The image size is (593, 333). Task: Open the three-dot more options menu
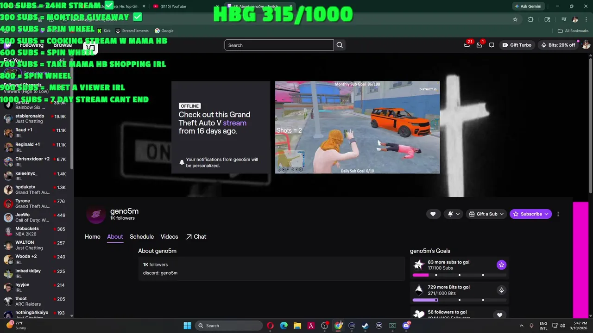[558, 214]
